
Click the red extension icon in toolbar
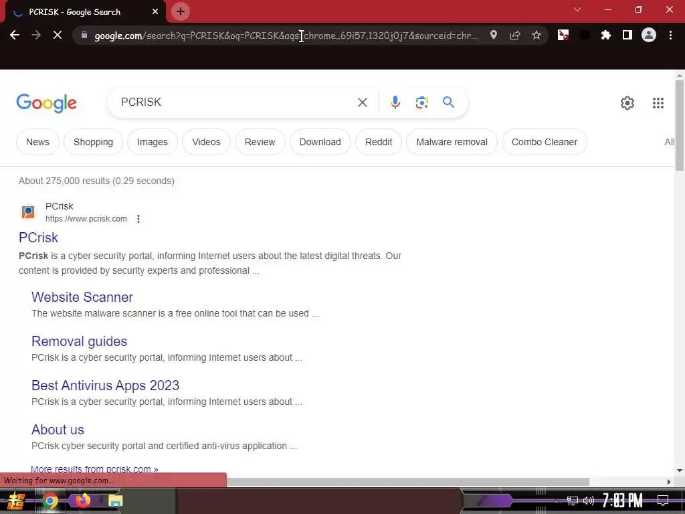[x=563, y=35]
